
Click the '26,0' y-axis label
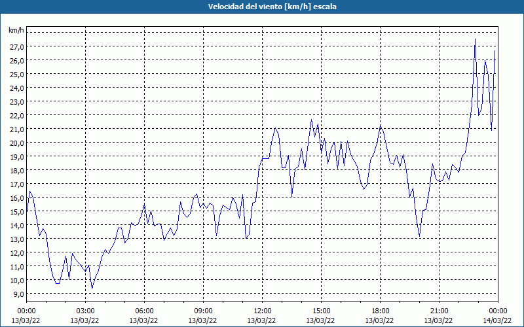tap(17, 60)
